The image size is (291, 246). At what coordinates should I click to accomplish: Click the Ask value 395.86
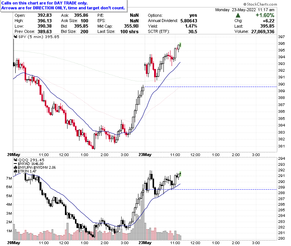coord(81,15)
